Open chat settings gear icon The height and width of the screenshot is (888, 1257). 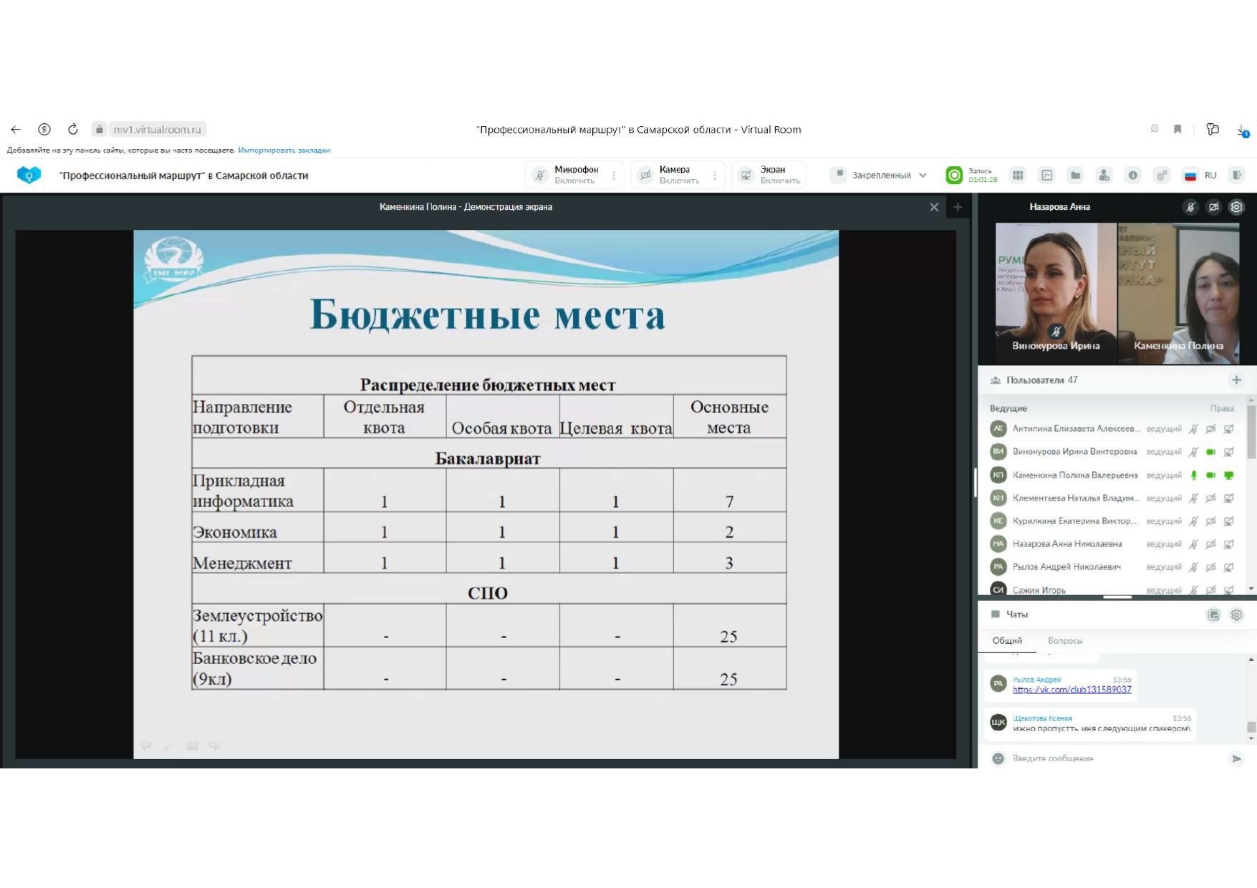(1236, 614)
